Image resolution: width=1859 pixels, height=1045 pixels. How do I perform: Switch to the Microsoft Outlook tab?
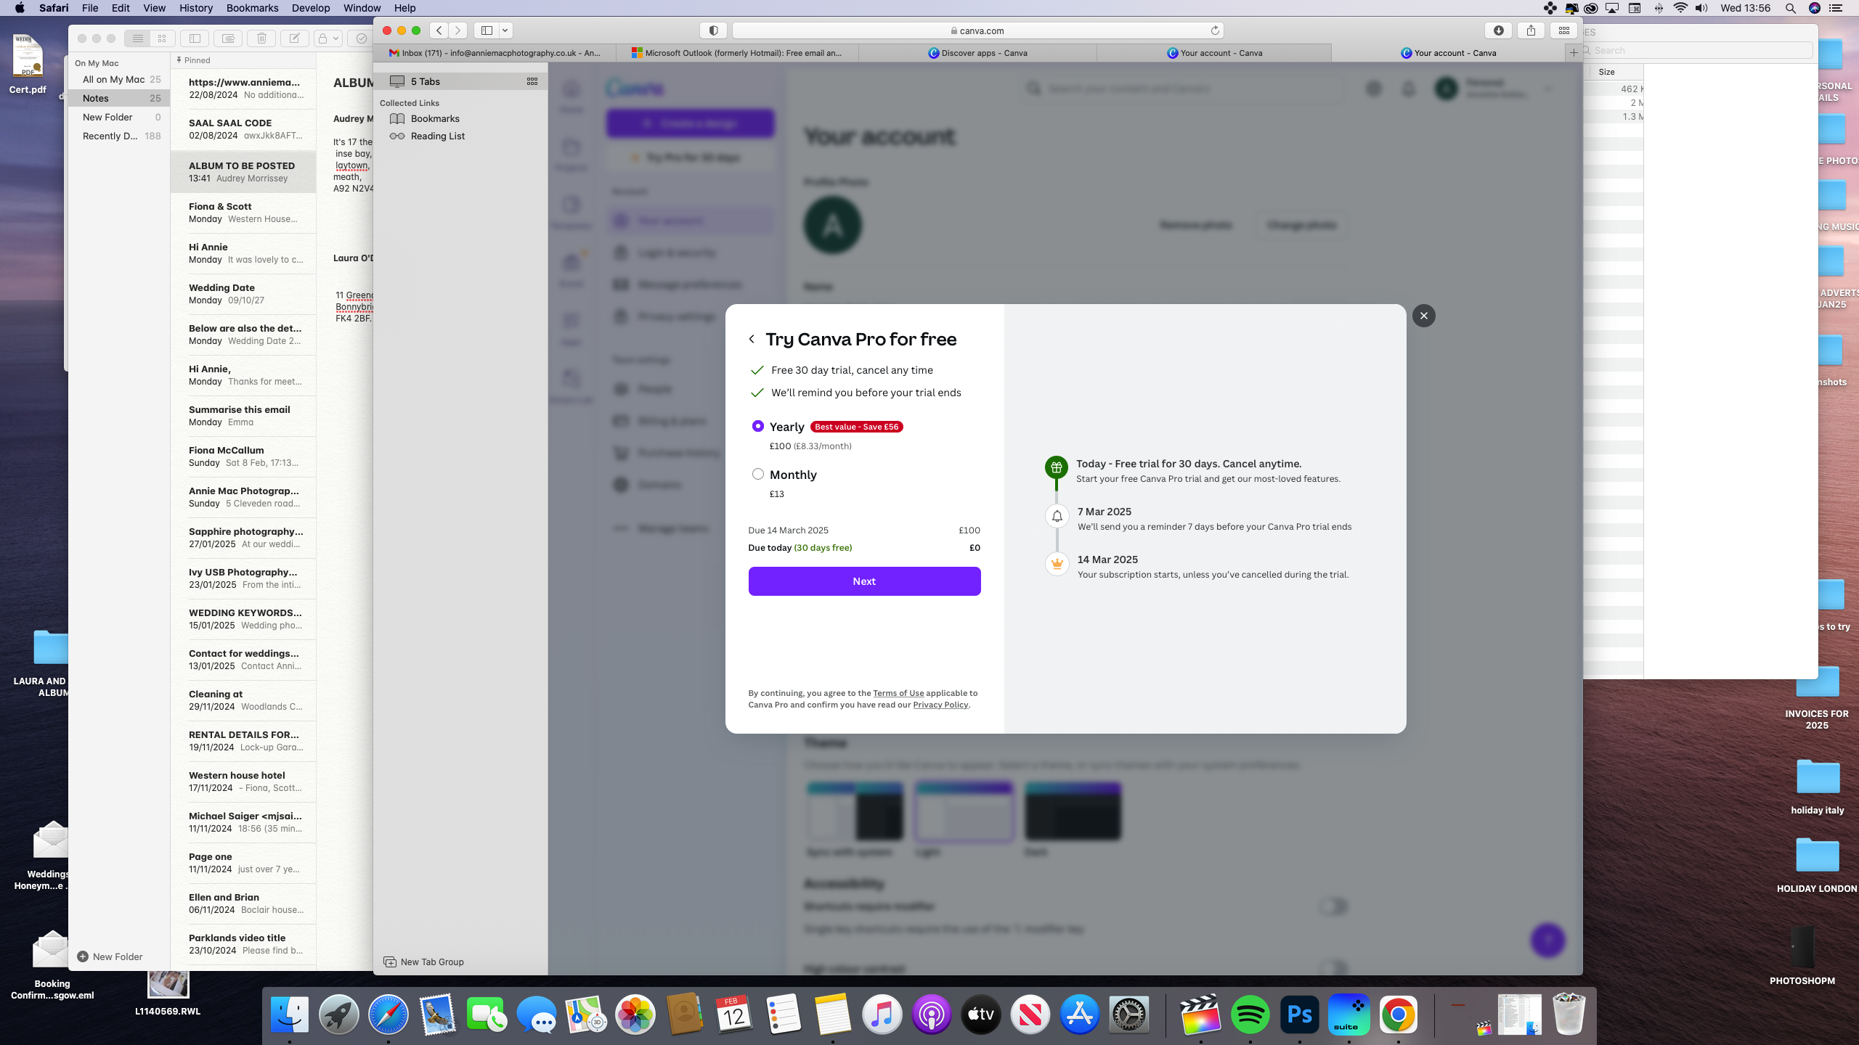click(737, 53)
